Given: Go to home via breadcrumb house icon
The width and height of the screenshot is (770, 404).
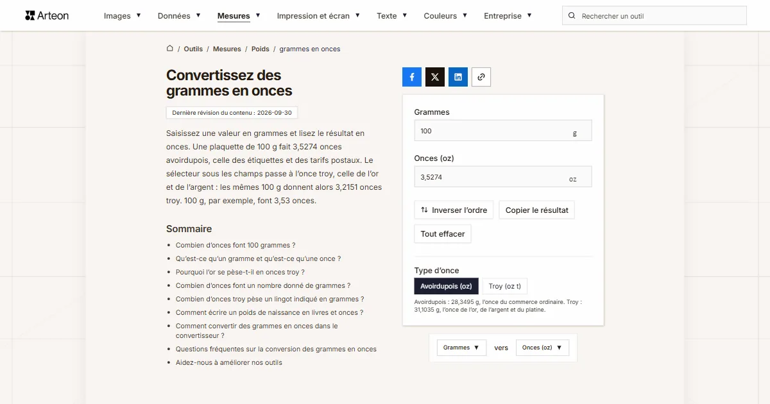Looking at the screenshot, I should 170,49.
